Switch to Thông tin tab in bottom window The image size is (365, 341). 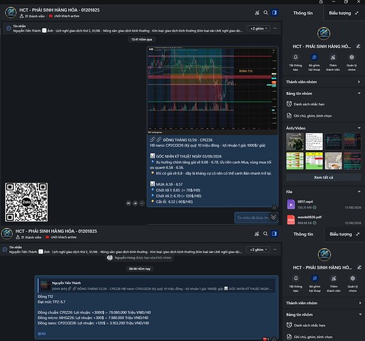303,234
